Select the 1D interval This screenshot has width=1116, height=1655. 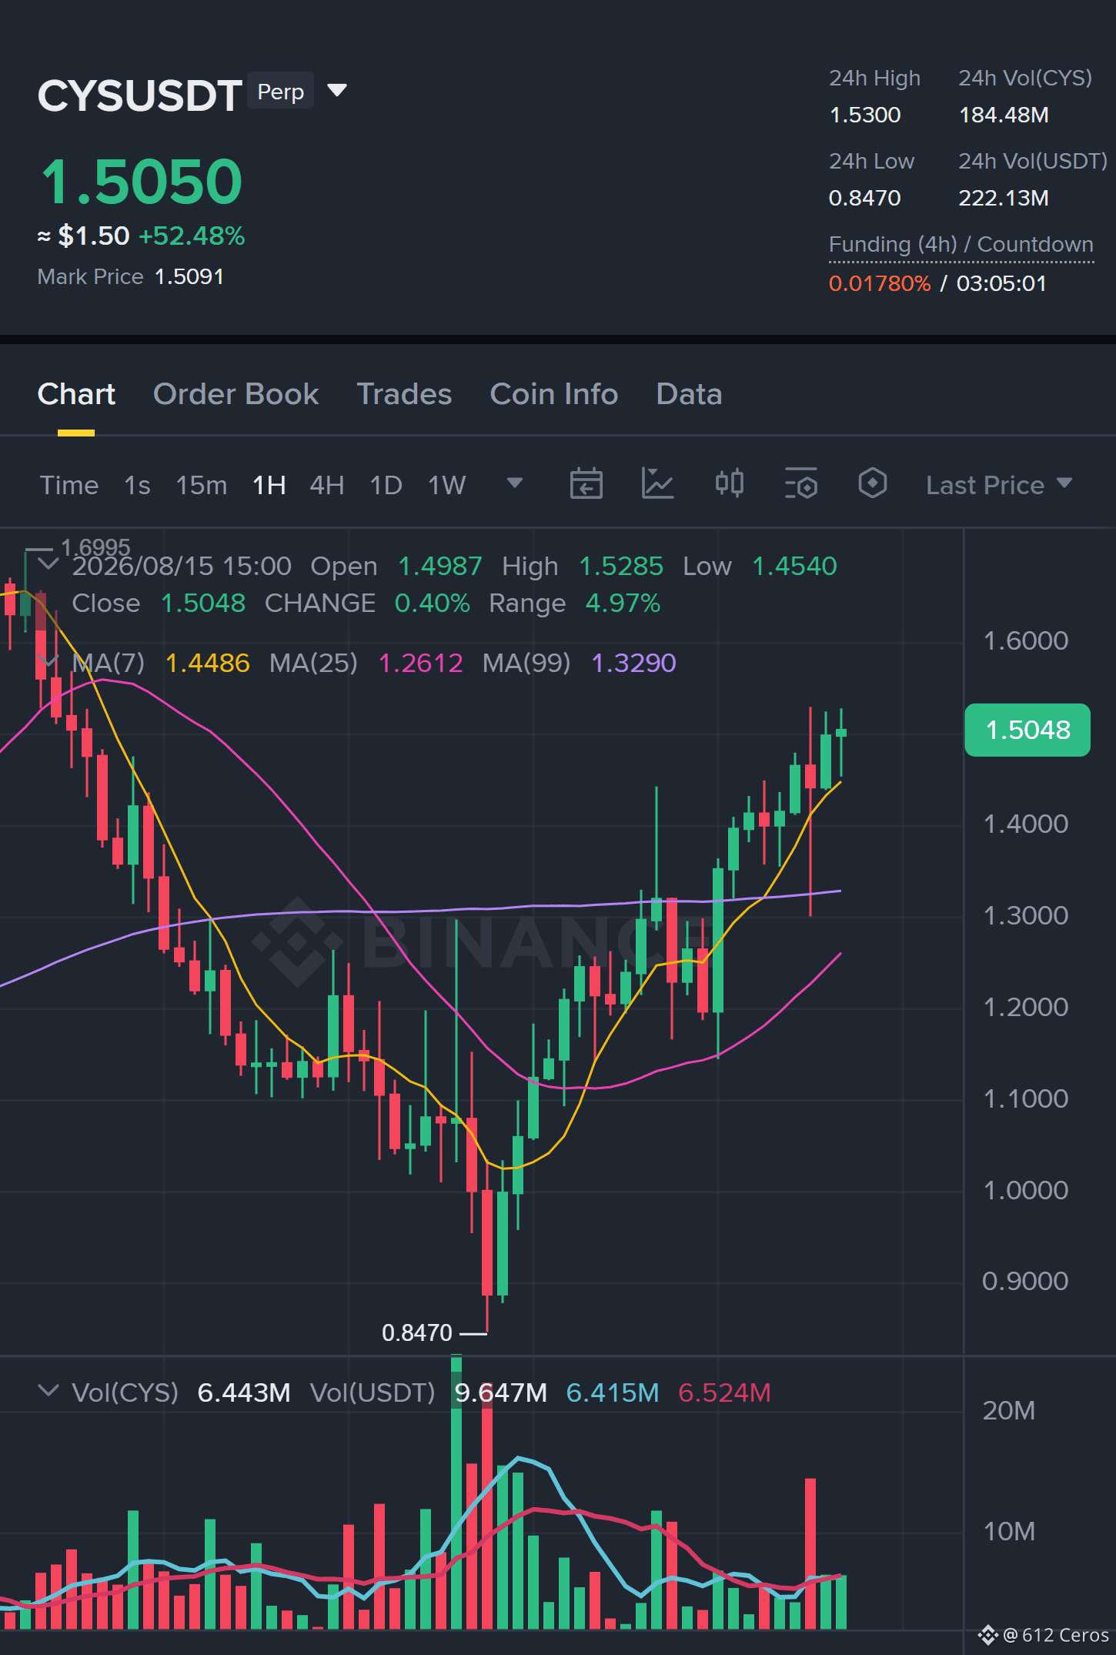pyautogui.click(x=386, y=485)
